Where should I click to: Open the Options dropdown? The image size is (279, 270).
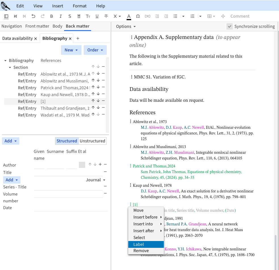point(126,26)
